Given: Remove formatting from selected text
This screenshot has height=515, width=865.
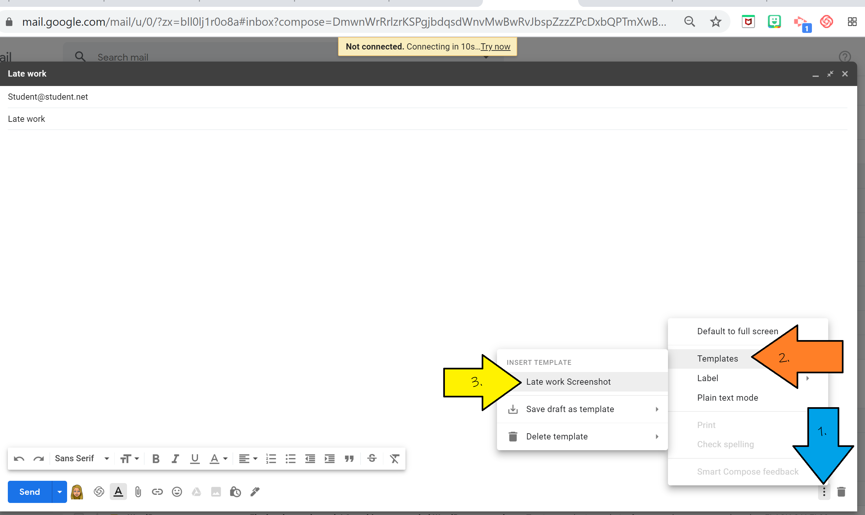Looking at the screenshot, I should [394, 458].
